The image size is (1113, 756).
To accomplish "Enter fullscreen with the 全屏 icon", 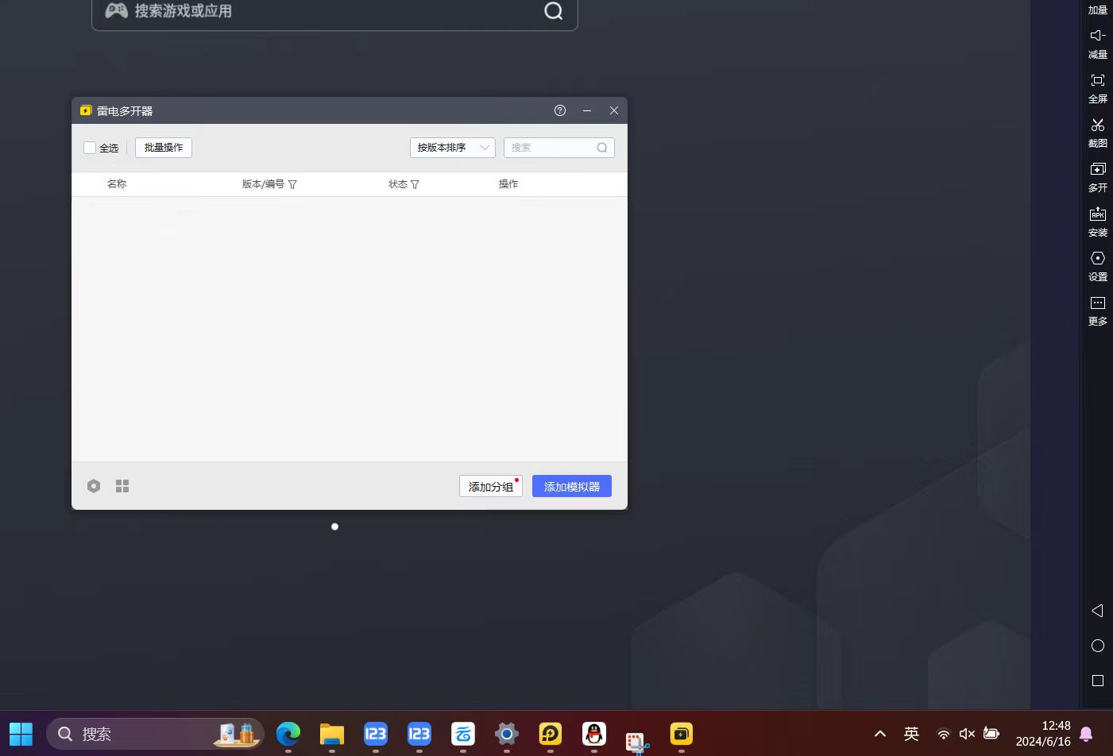I will pos(1097,80).
